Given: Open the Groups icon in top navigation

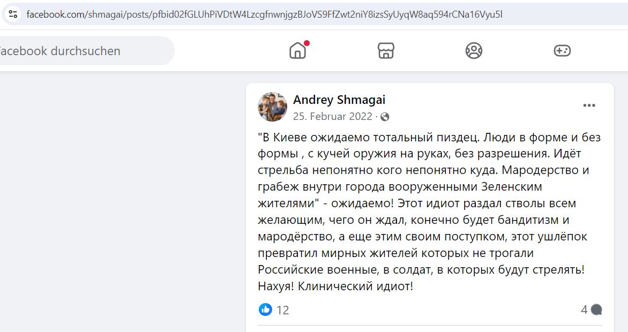Looking at the screenshot, I should coord(474,51).
